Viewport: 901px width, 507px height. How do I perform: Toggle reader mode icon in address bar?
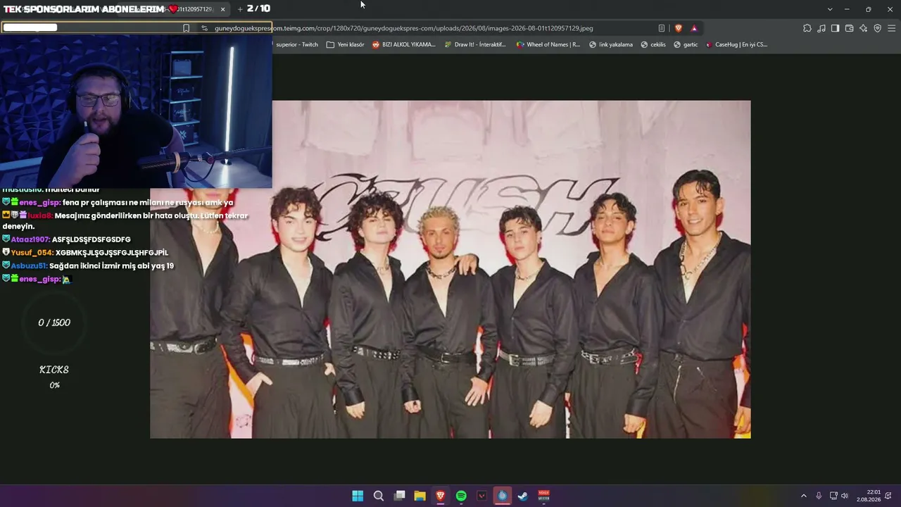(x=662, y=28)
